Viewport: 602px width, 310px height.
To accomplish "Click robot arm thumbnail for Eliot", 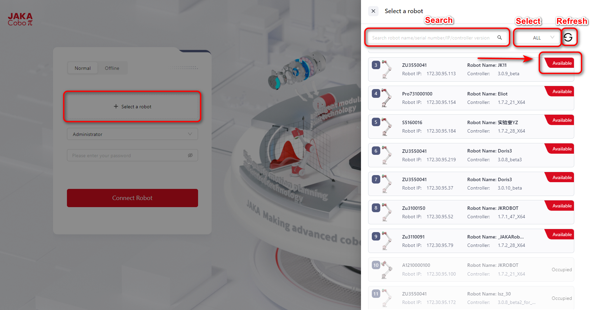I will (x=386, y=98).
